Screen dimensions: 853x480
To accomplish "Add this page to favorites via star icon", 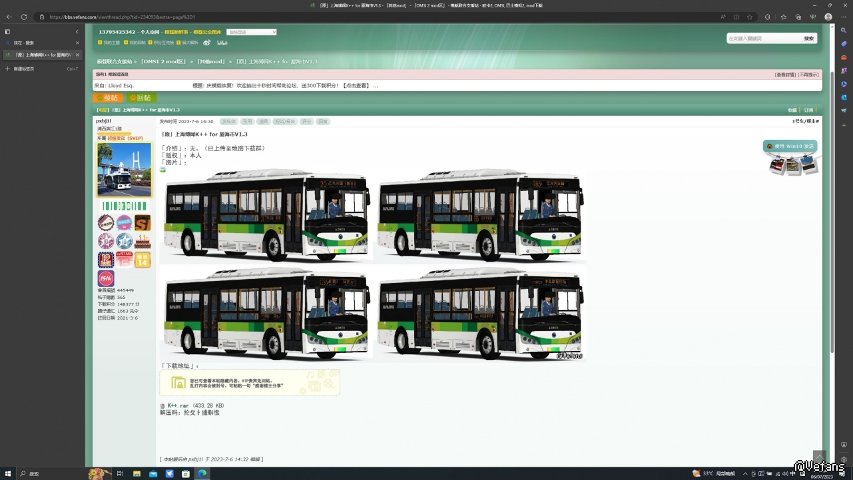I will [750, 17].
